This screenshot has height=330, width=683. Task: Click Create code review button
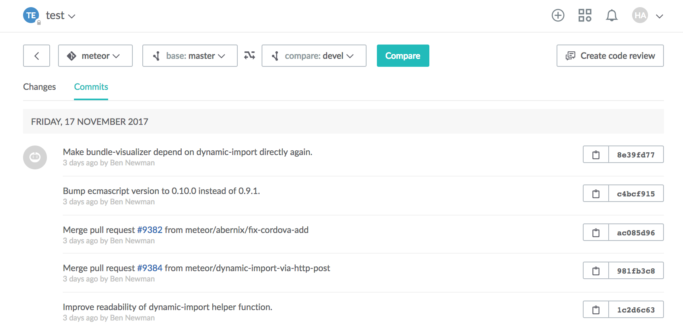click(610, 56)
